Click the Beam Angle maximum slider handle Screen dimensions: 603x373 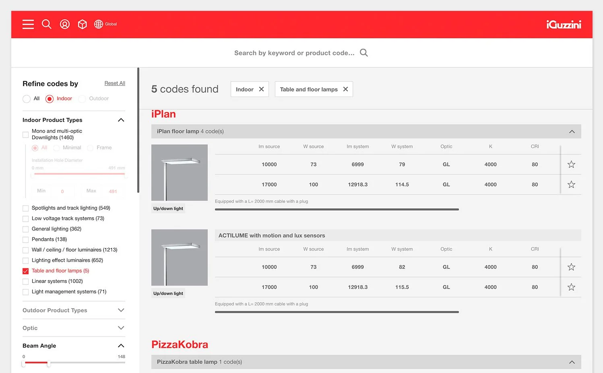point(48,363)
